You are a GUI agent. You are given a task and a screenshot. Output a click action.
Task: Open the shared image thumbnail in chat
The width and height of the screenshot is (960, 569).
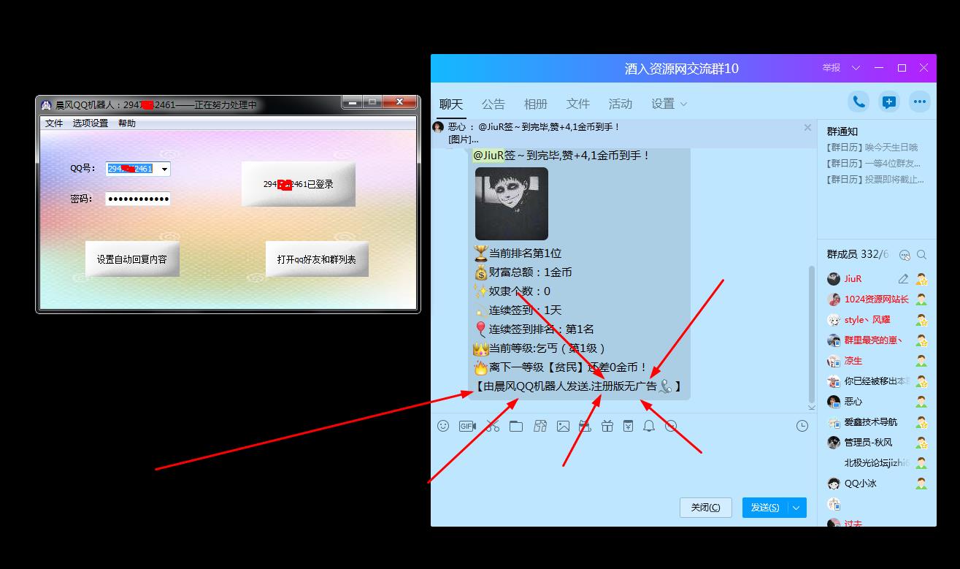tap(512, 204)
